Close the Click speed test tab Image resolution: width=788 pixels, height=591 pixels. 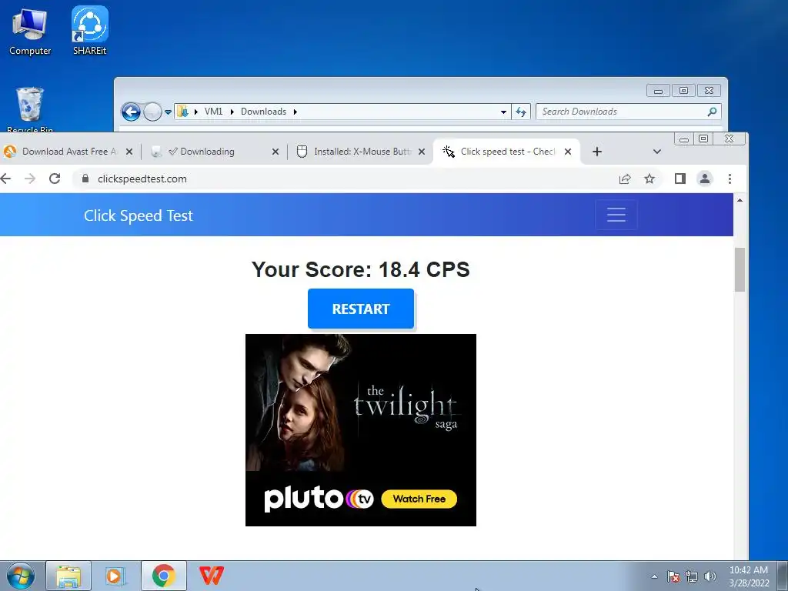568,152
